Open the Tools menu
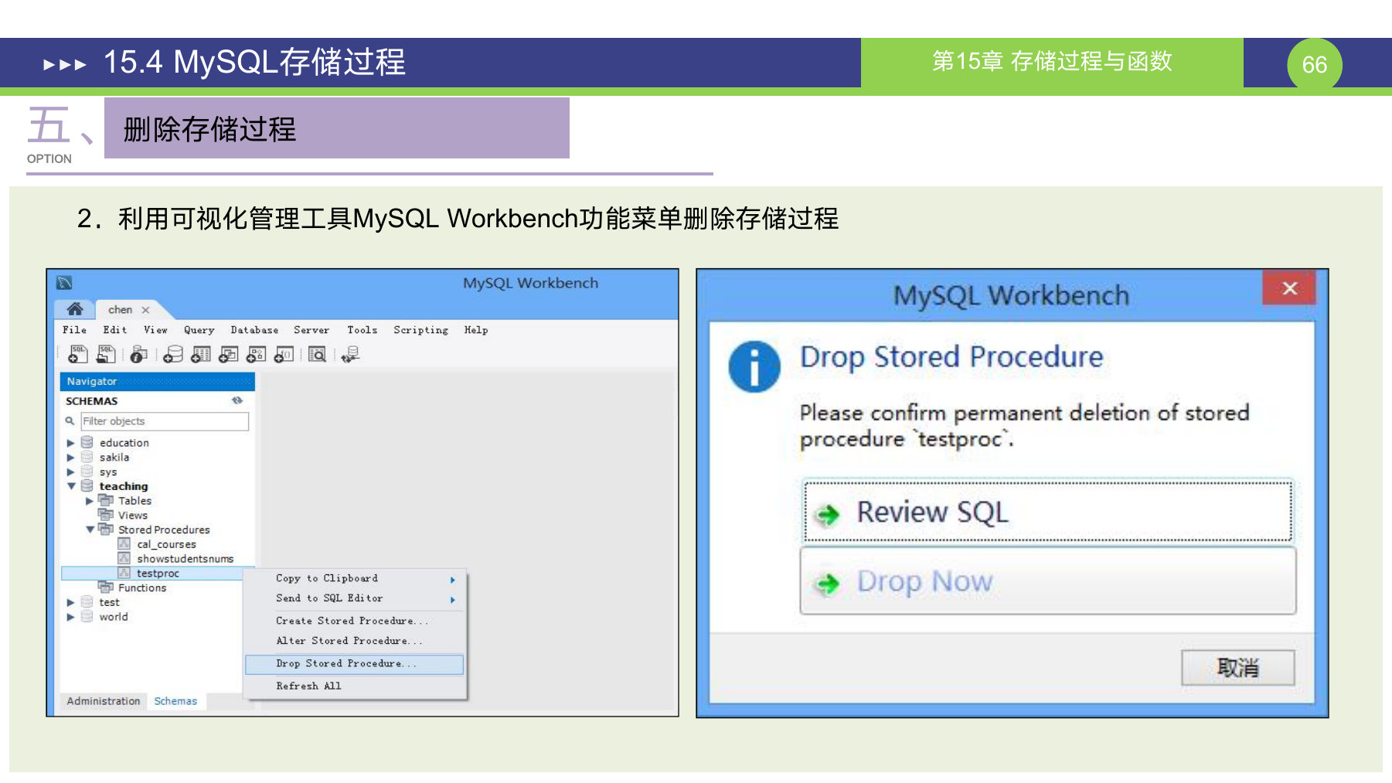 click(362, 330)
